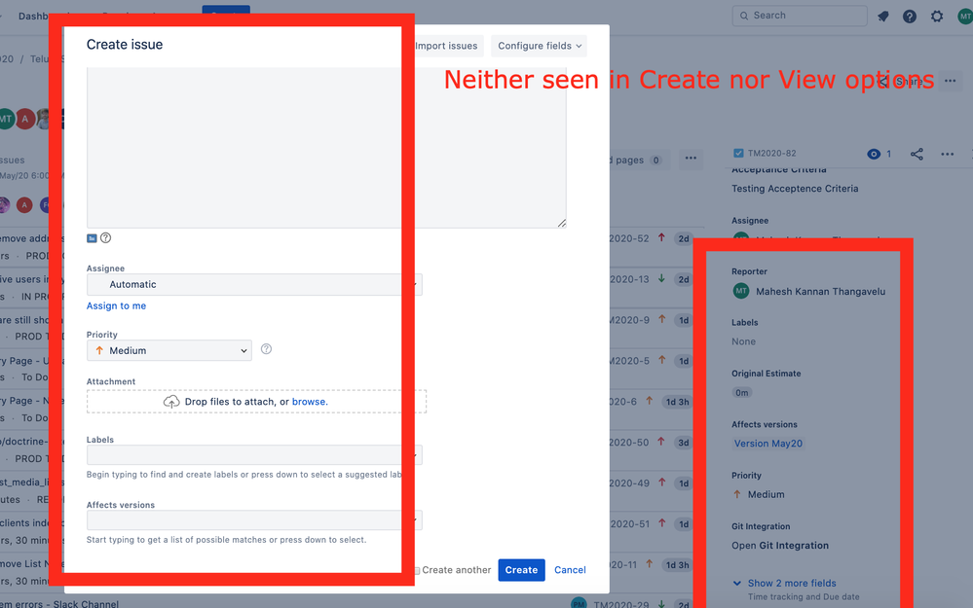
Task: Open the more actions ellipsis in TM2020-82 panel
Action: 947,154
